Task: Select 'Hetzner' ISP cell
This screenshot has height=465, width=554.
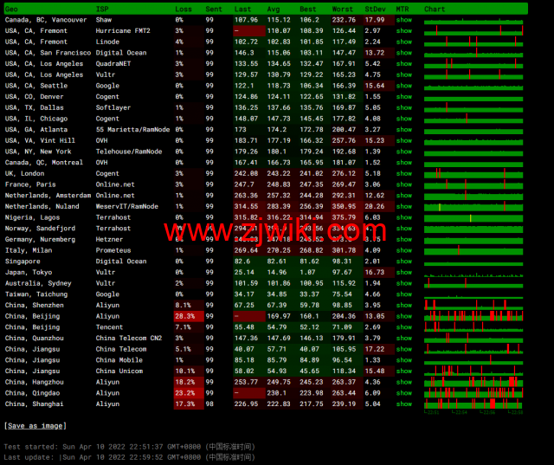Action: 109,239
